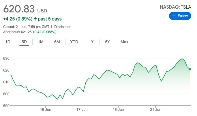Show the 1M price history
Screen dimensions: 197x116
(x=41, y=42)
